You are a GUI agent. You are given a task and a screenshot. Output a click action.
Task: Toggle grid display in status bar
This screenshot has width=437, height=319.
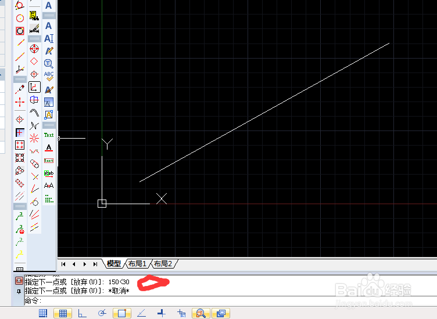tap(63, 313)
